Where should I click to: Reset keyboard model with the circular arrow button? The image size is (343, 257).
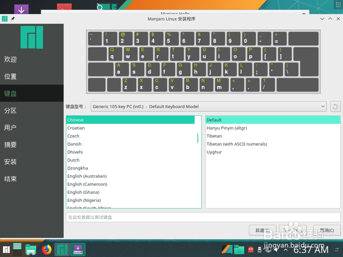pyautogui.click(x=335, y=107)
